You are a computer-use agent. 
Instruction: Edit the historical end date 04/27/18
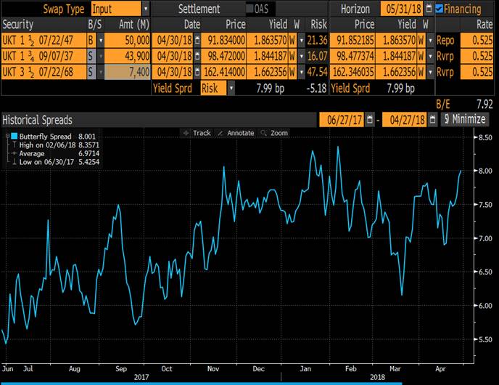405,120
